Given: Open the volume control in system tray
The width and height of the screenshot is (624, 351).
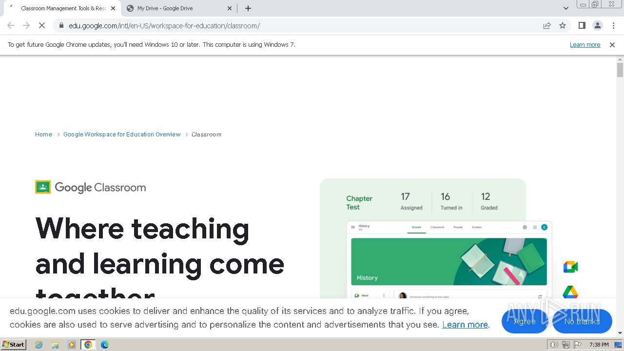Looking at the screenshot, I should pos(554,345).
